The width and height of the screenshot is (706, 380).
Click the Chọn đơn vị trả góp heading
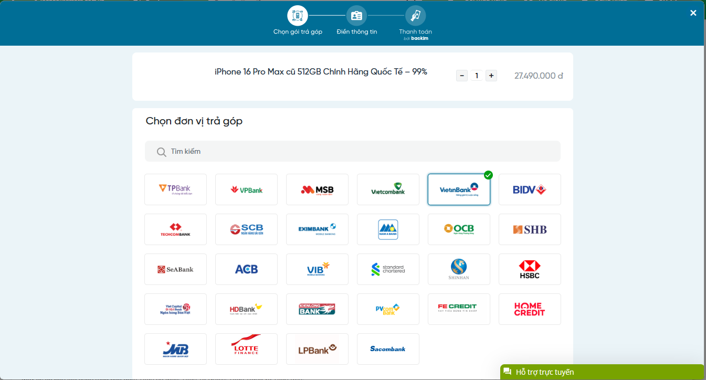[194, 121]
